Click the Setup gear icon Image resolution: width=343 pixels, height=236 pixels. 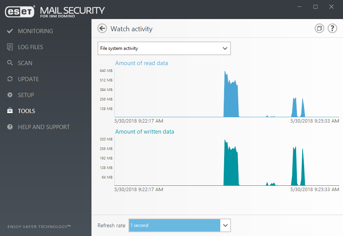tap(10, 95)
